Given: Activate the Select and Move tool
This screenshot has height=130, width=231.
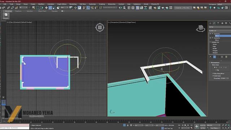Looking at the screenshot, I should [46, 8].
